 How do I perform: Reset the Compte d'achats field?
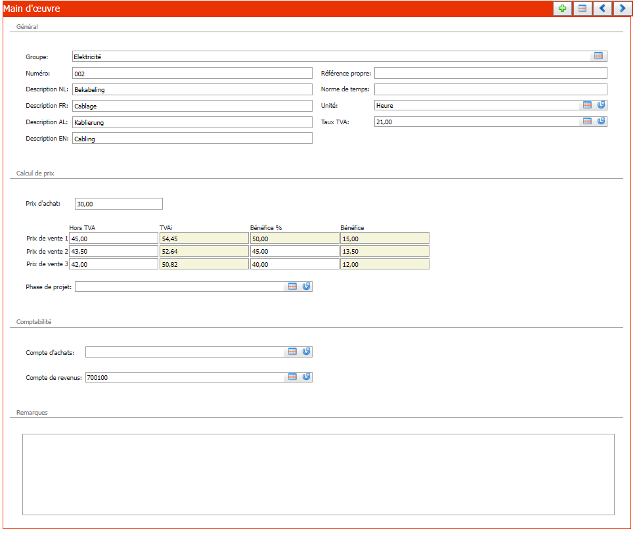[x=306, y=352]
